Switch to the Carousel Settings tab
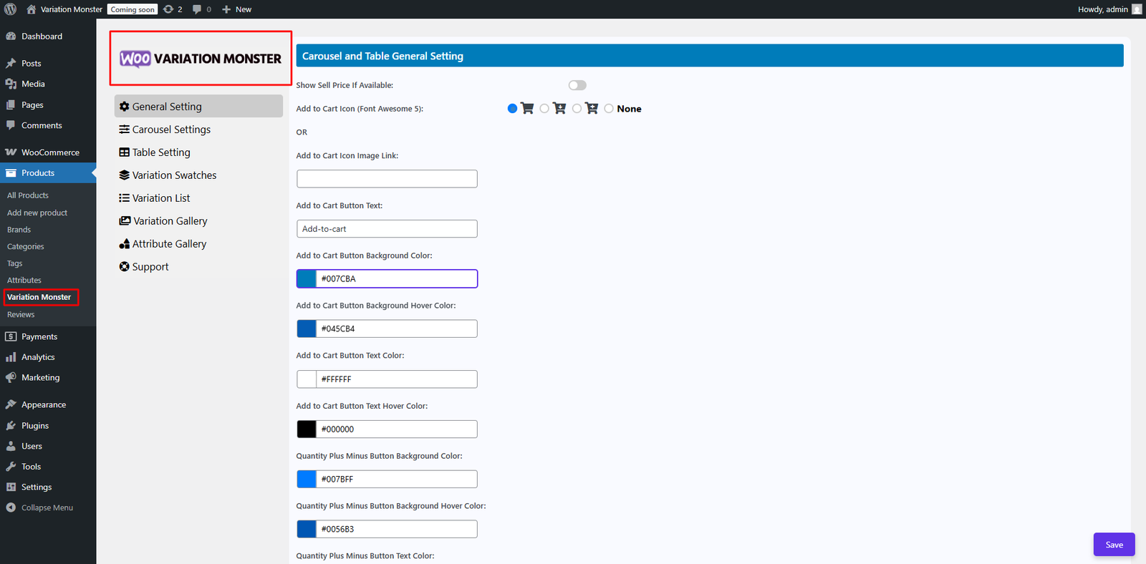Image resolution: width=1146 pixels, height=564 pixels. (x=170, y=130)
